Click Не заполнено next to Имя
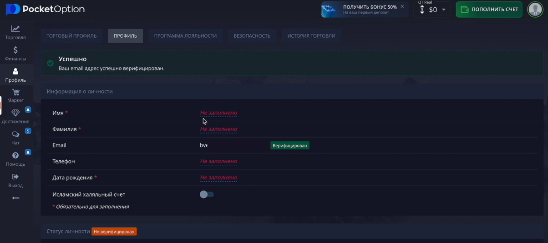Image resolution: width=548 pixels, height=243 pixels. coord(218,113)
